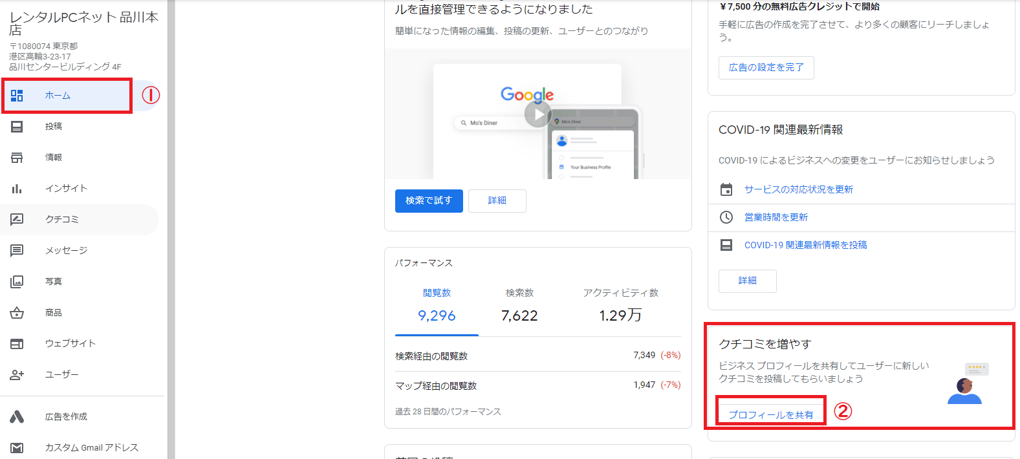Click the 1.29万 activity value
The image size is (1020, 459).
620,315
